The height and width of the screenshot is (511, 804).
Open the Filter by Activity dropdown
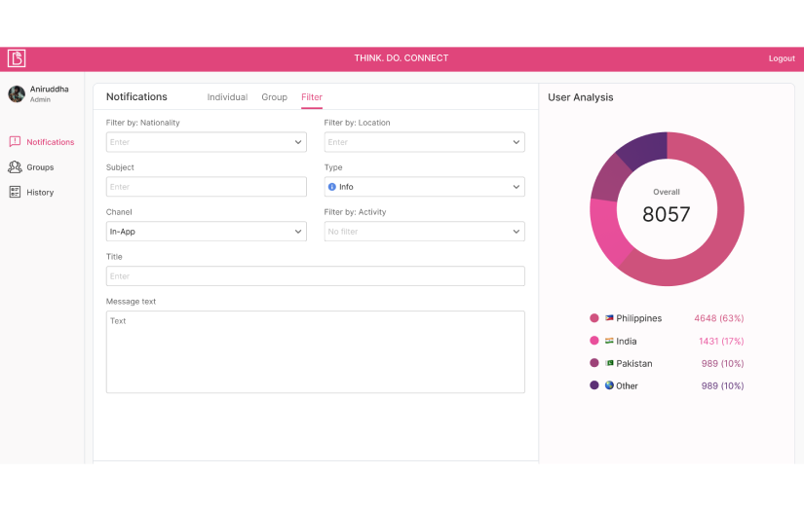424,232
